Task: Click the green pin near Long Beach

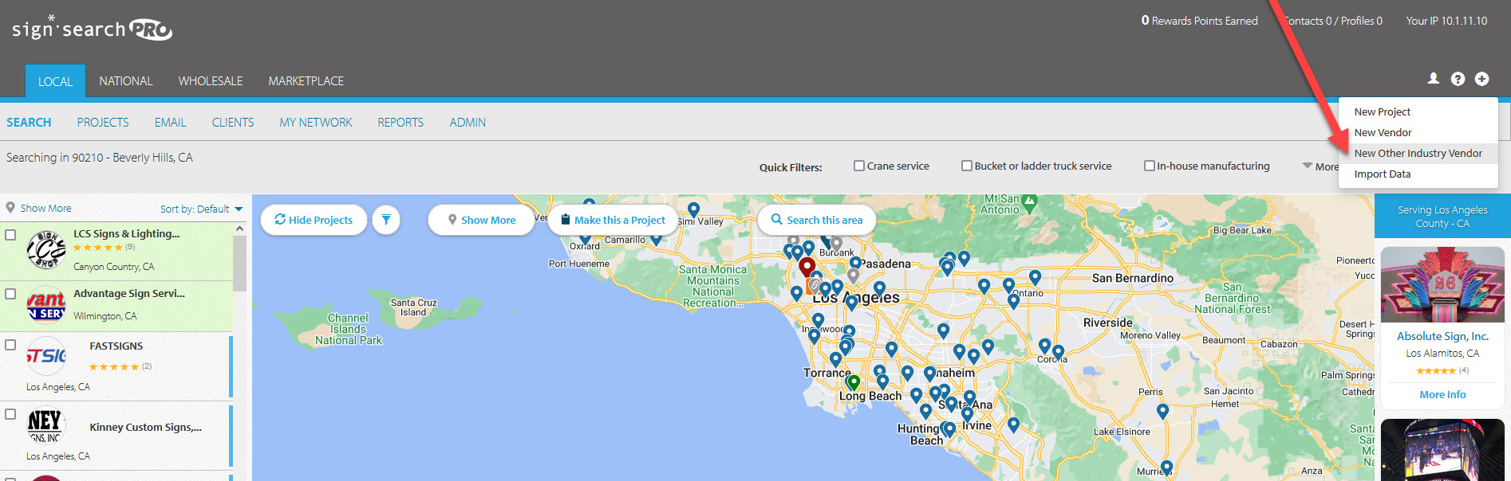Action: pos(854,383)
